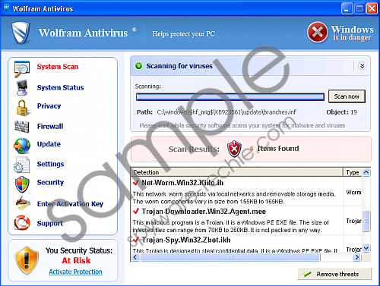Click the System Scan magnifier icon
Screen dimensions: 380x286
coord(22,69)
